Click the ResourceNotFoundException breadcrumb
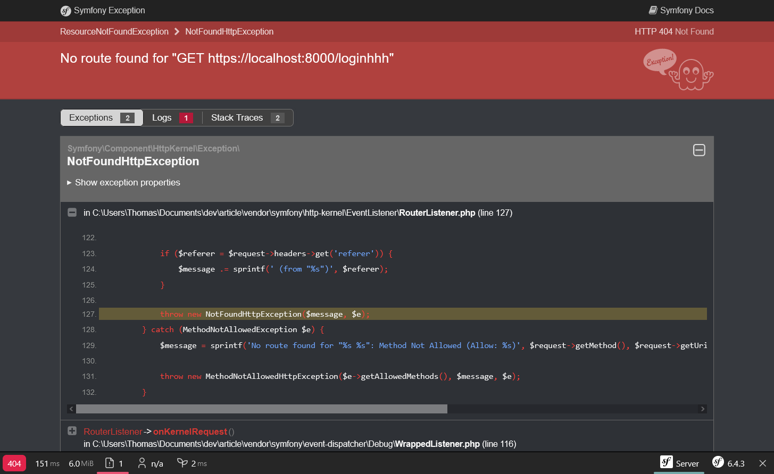This screenshot has height=474, width=774. click(x=114, y=32)
